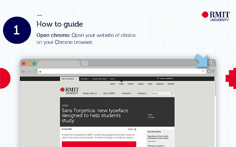
Task: Click the page vertical scrollbar
Action: [x=215, y=86]
